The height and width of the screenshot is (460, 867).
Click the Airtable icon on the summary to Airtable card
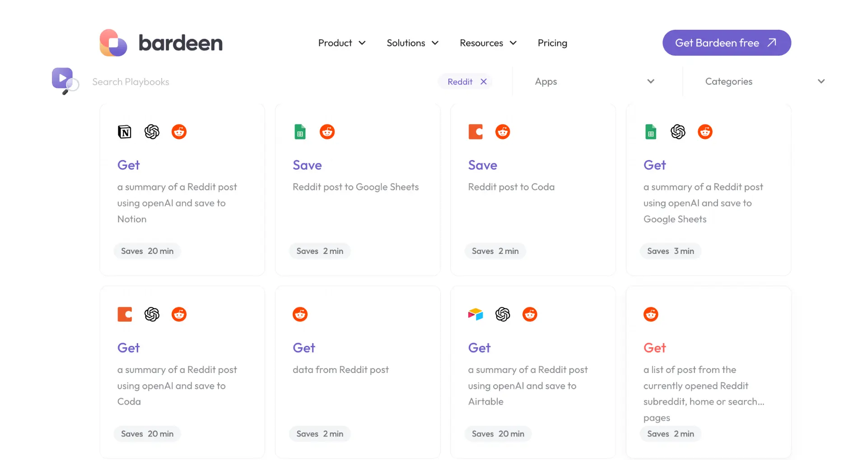point(475,314)
